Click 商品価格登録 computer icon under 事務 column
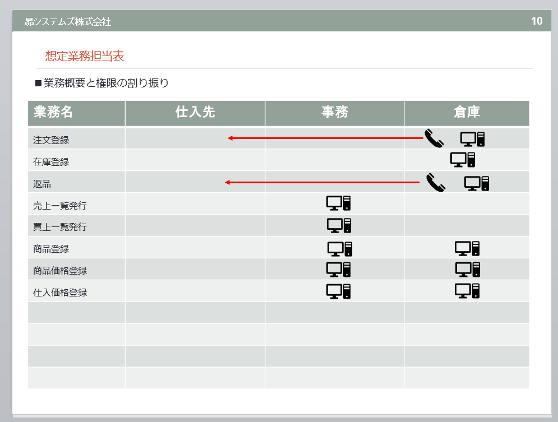The width and height of the screenshot is (558, 422). [x=339, y=270]
